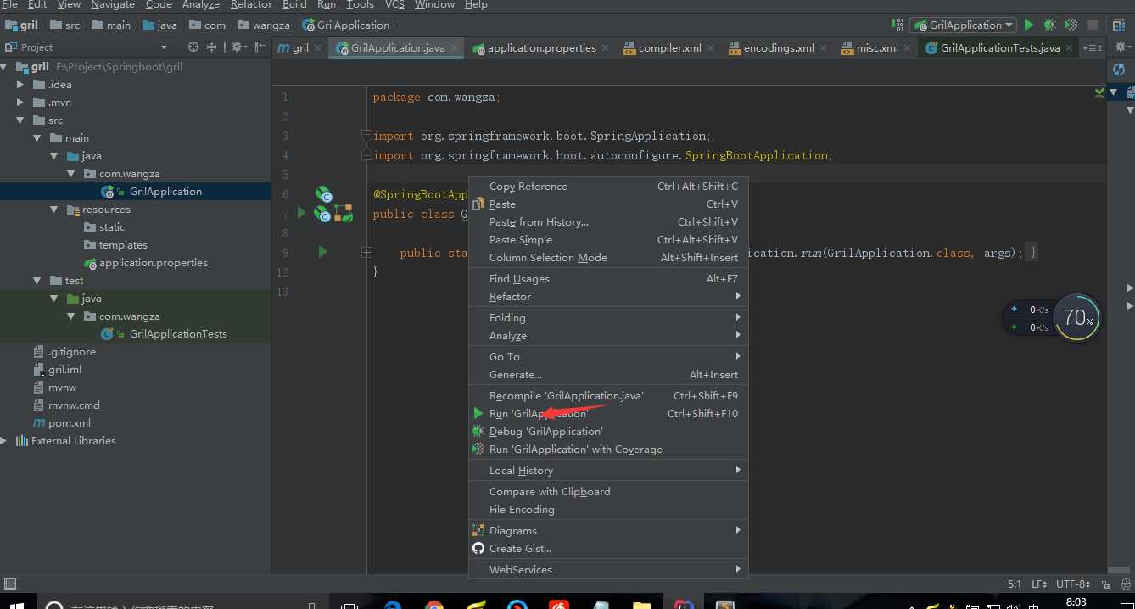Select Column Selection Mode

(x=608, y=257)
